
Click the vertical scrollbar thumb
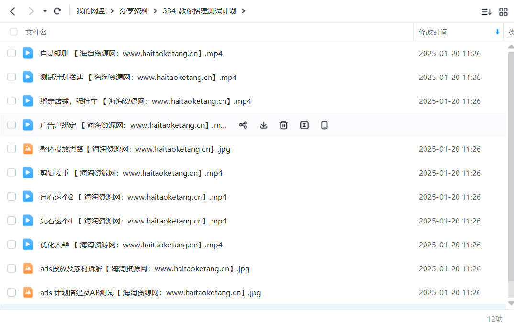511,167
